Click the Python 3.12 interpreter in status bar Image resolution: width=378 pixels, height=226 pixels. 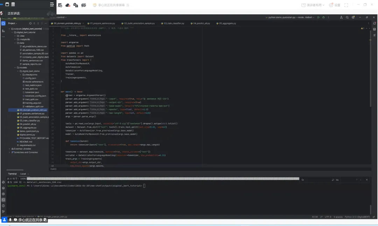(x=357, y=217)
